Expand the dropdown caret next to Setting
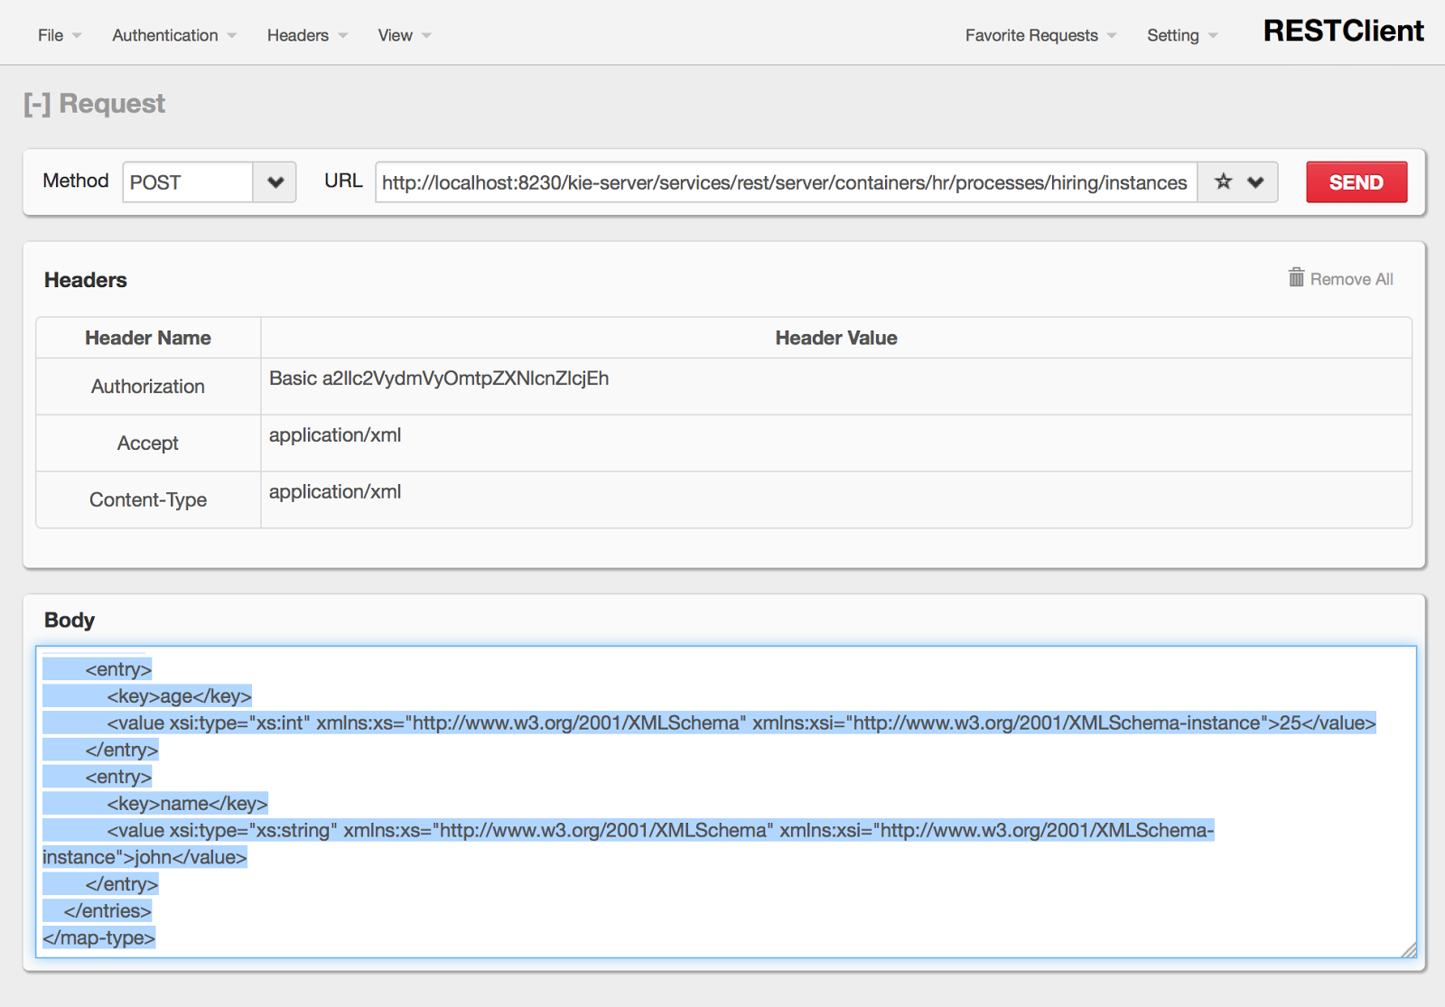1445x1007 pixels. [1215, 35]
